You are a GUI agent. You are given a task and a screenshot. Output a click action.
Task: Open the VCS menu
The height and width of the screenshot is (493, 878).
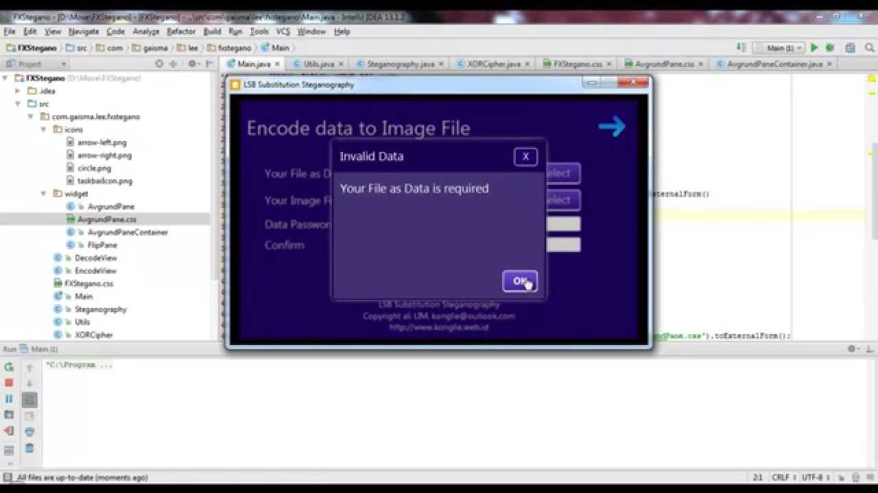[x=283, y=31]
